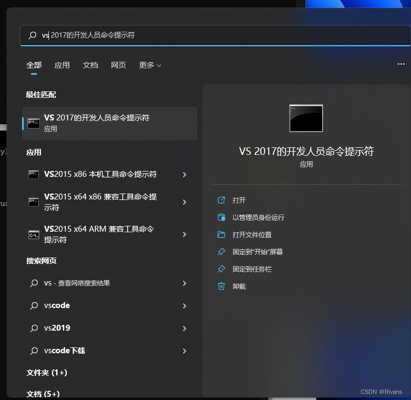
Task: Expand the vscode suggestion chevron
Action: click(185, 306)
